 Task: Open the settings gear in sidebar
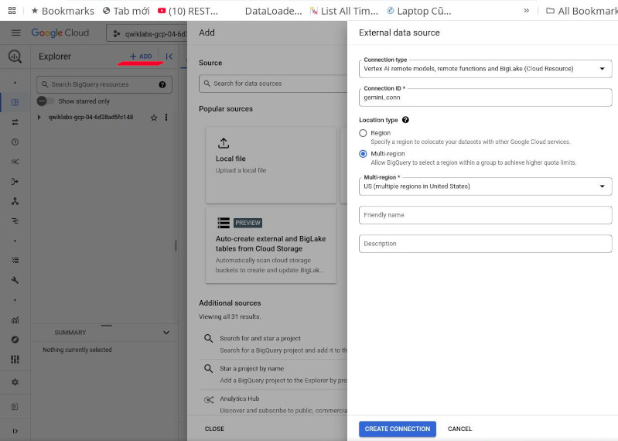pos(15,382)
